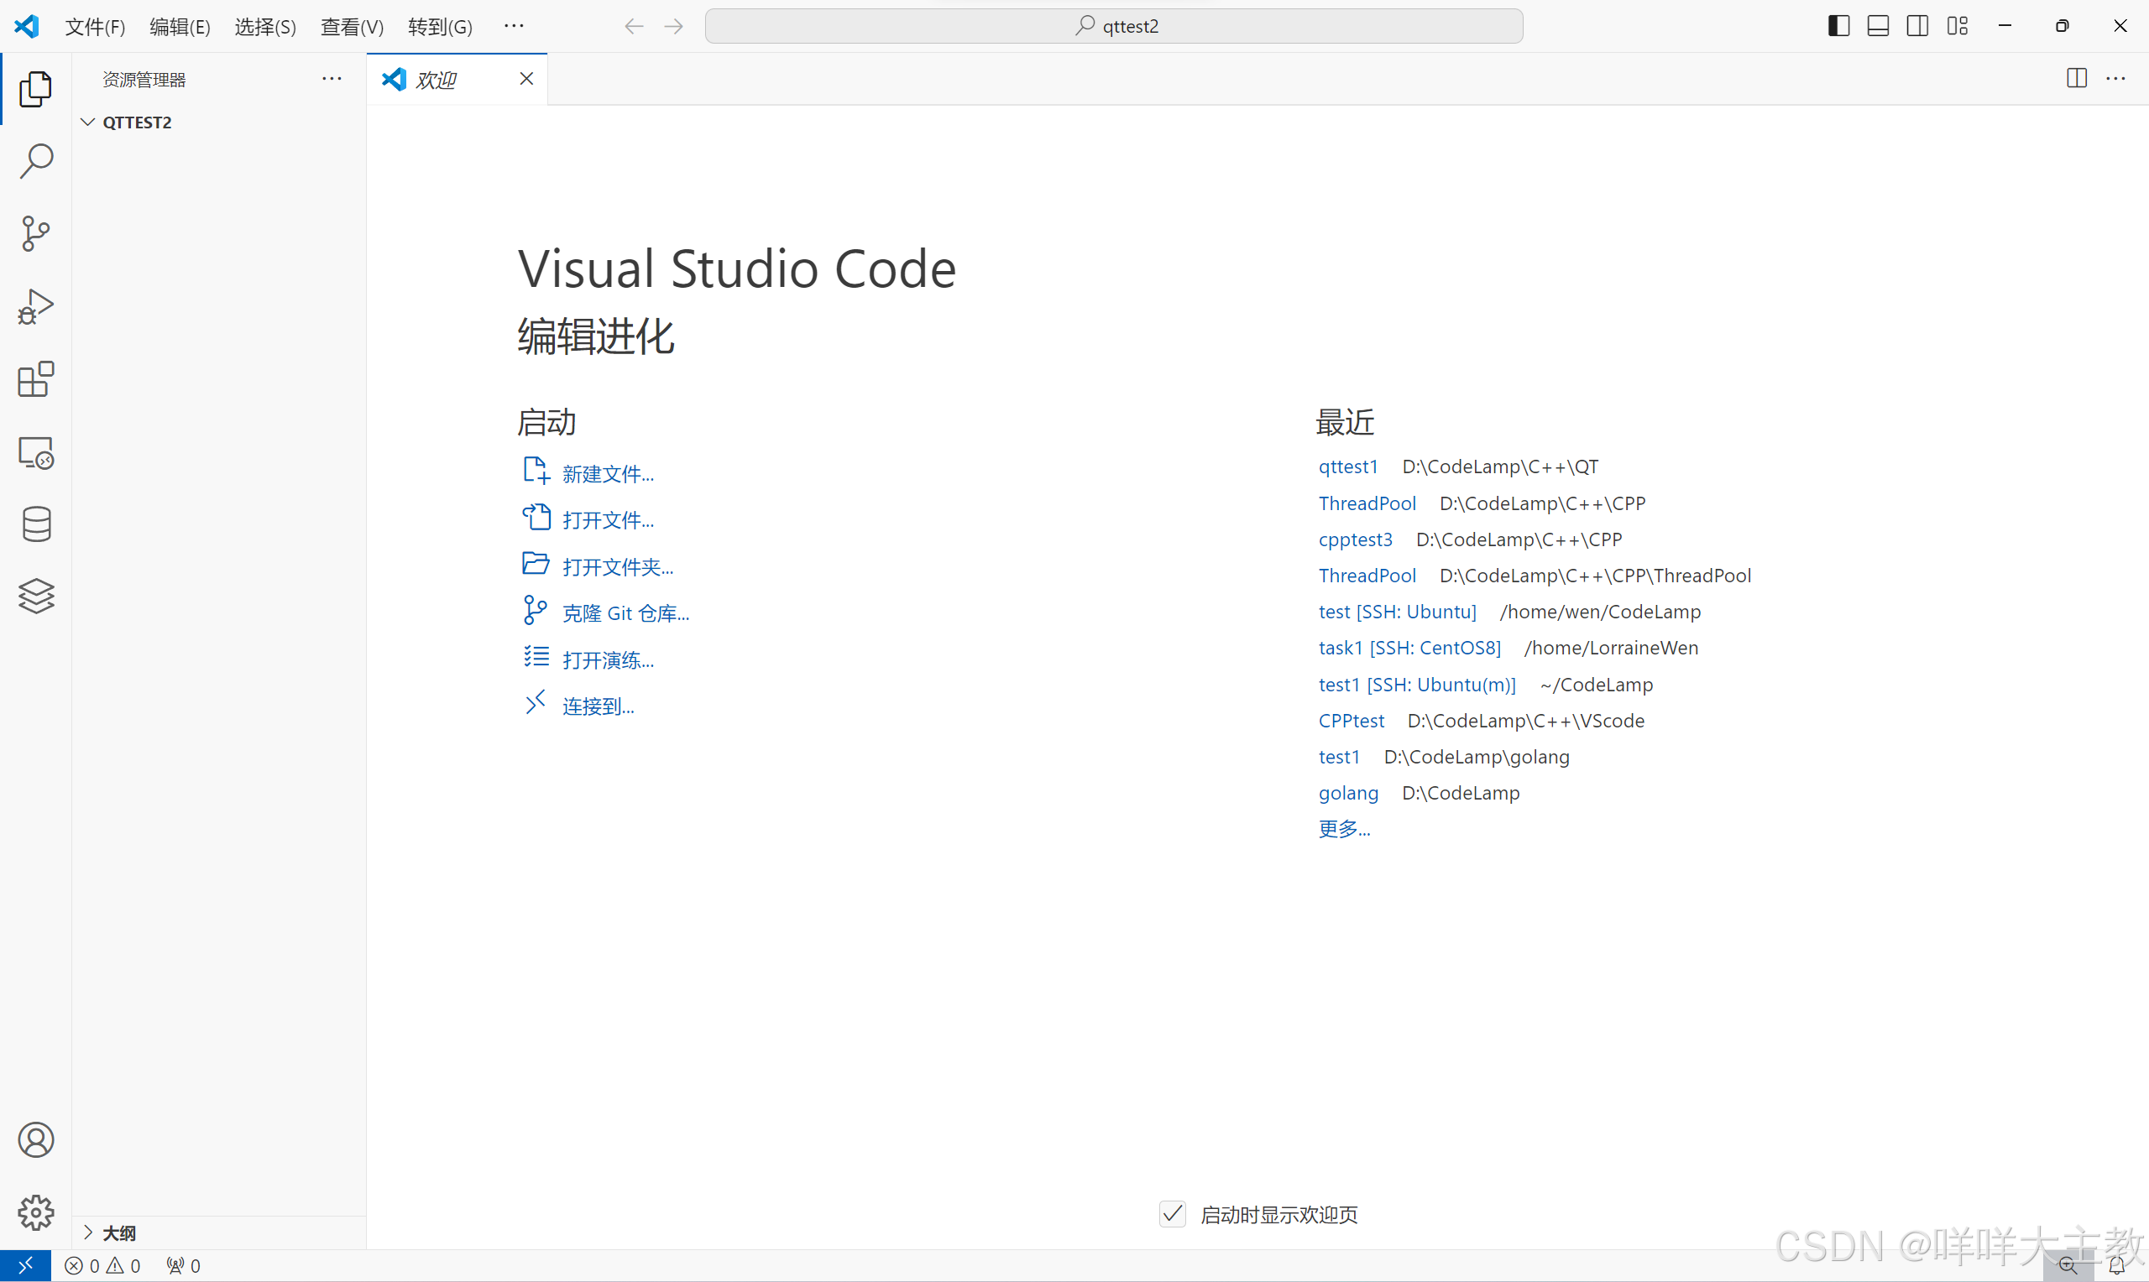This screenshot has height=1282, width=2149.
Task: Open recent ThreadPool in D:\CodeLamp\C++\CPP
Action: [x=1367, y=503]
